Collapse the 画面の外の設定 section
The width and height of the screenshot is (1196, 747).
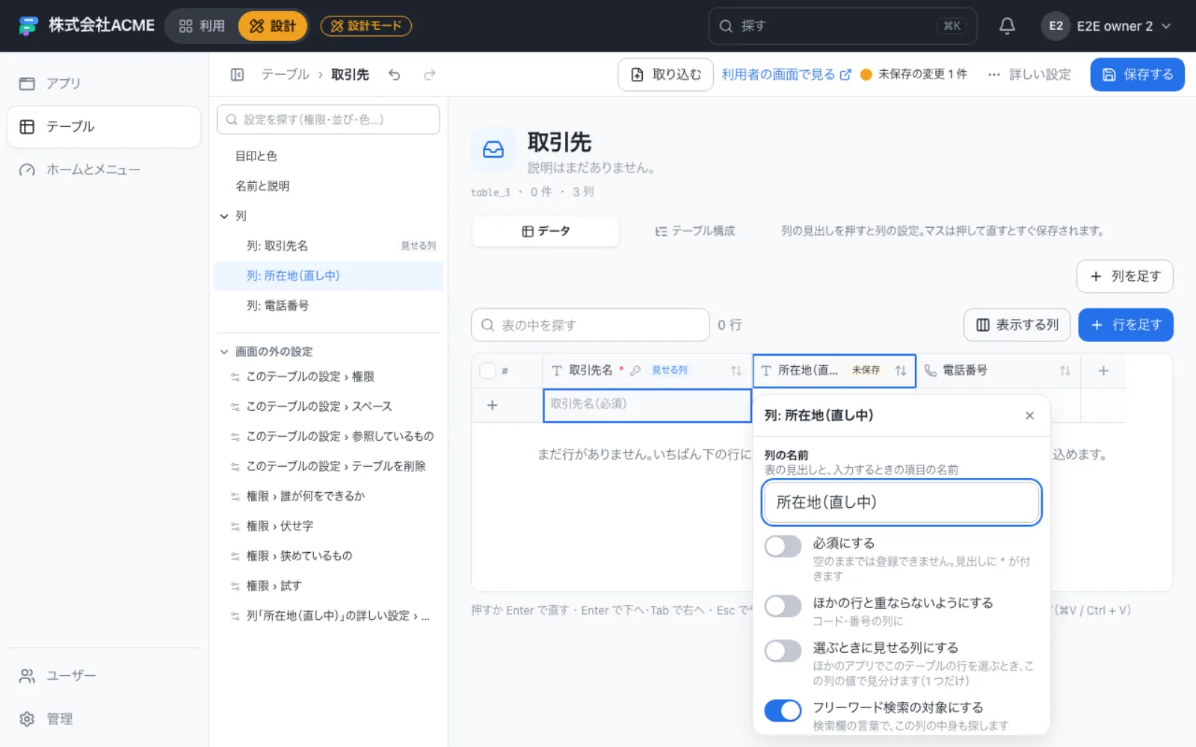224,352
